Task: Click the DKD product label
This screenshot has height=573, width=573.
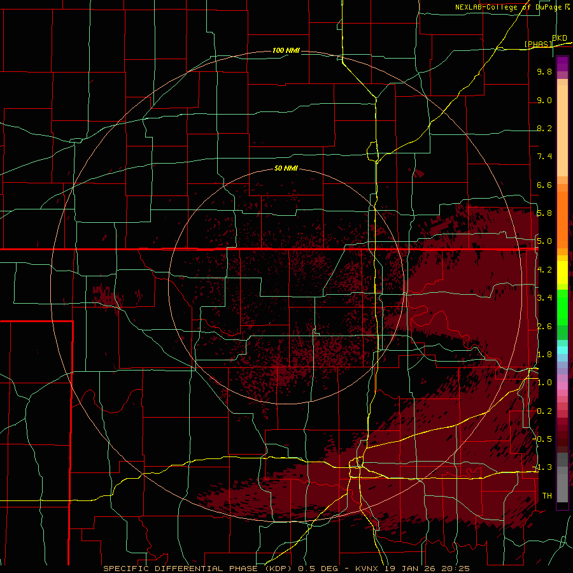Action: pyautogui.click(x=560, y=38)
